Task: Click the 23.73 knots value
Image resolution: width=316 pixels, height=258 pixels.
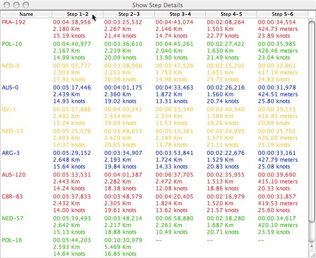Action: [x=223, y=79]
